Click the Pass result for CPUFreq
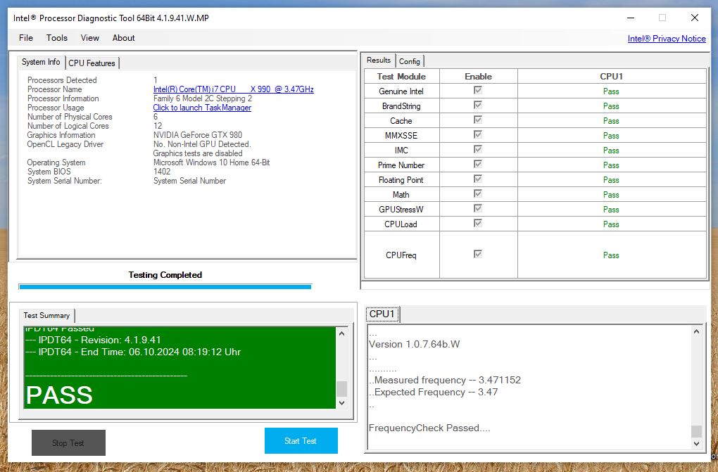Screen dimensions: 718x472 (611, 255)
